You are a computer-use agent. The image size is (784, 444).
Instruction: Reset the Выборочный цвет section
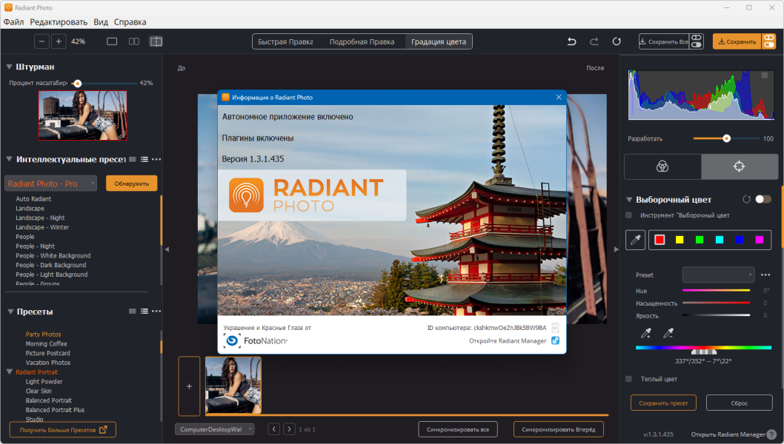746,199
